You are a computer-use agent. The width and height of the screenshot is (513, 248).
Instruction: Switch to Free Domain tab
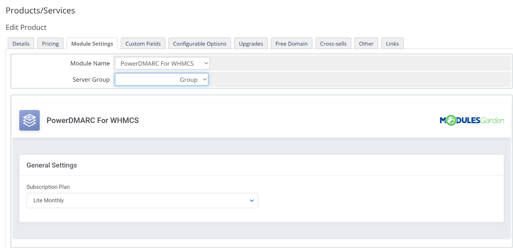(291, 44)
